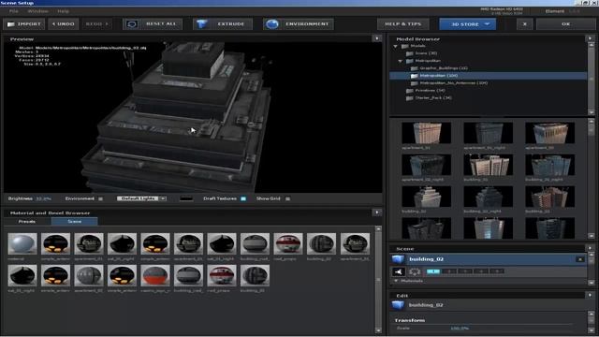Click the Import button icon

[x=11, y=24]
